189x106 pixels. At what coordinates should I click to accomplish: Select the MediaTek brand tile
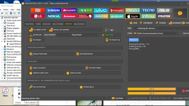coord(101,16)
